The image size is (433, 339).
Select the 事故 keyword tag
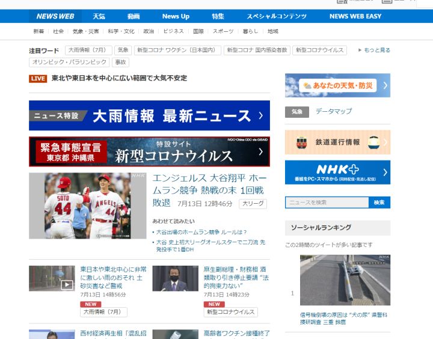(121, 63)
